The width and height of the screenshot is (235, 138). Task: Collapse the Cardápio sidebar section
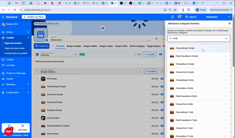tap(15, 38)
